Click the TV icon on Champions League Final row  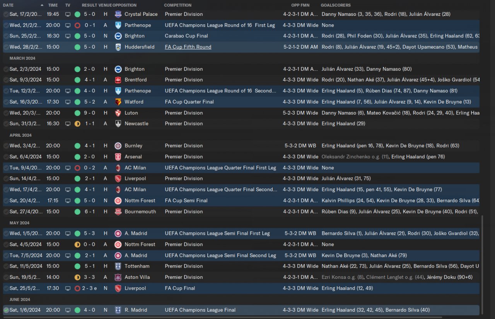[68, 310]
